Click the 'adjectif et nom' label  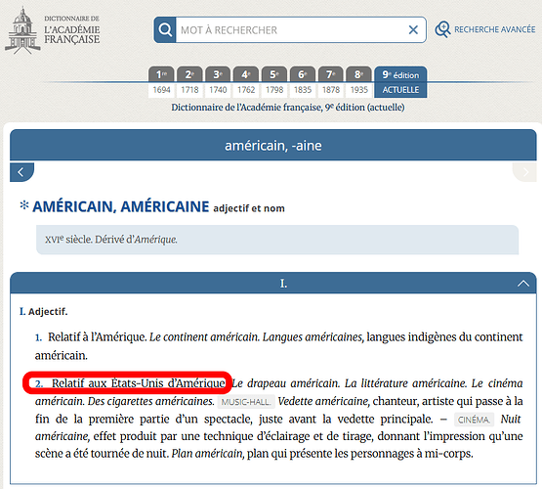click(249, 208)
